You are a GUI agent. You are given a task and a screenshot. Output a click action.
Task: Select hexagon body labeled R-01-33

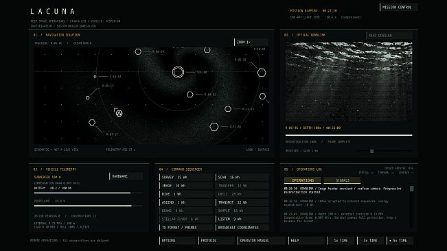coord(262,73)
